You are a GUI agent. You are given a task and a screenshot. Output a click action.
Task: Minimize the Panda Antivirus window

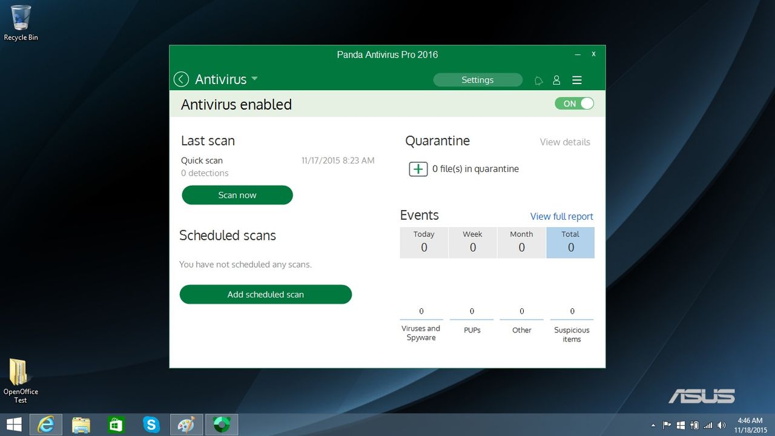click(577, 54)
